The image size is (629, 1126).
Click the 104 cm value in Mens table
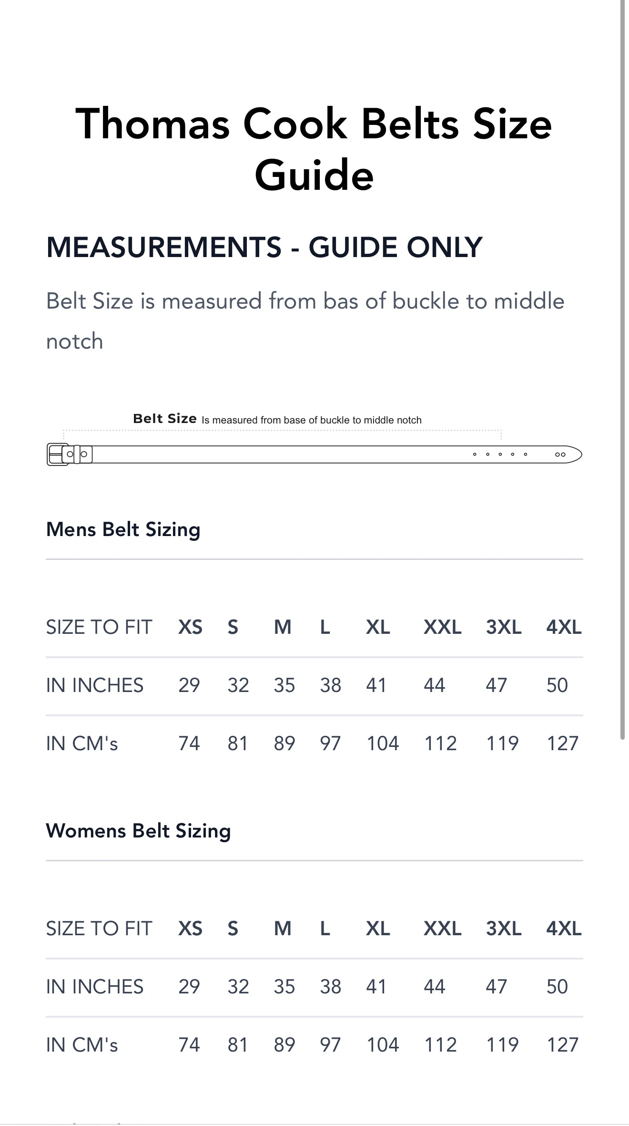coord(383,744)
